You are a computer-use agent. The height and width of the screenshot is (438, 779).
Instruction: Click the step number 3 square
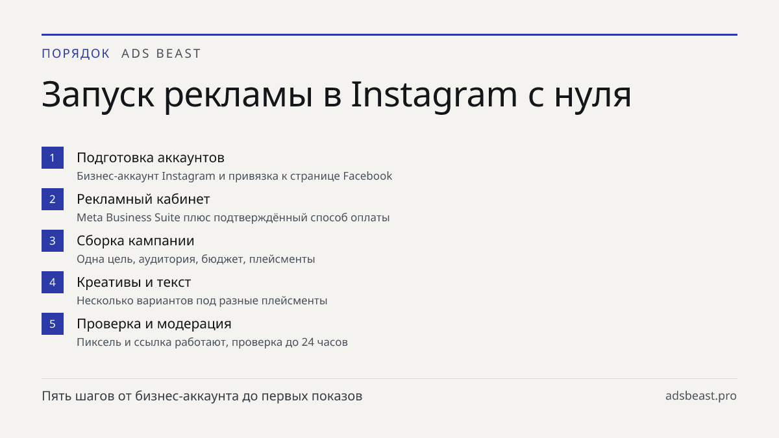click(x=53, y=241)
